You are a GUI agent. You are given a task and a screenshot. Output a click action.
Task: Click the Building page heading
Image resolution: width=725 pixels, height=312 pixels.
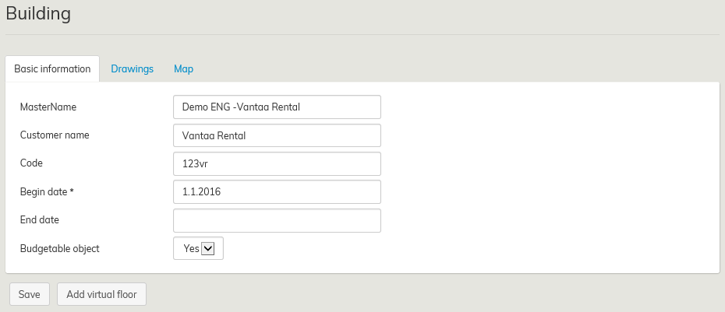[x=38, y=13]
